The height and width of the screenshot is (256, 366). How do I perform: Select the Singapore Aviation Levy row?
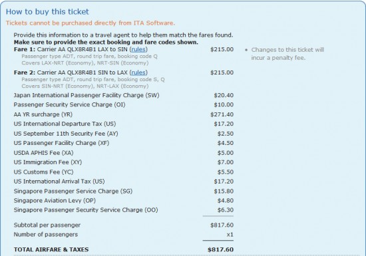124,201
